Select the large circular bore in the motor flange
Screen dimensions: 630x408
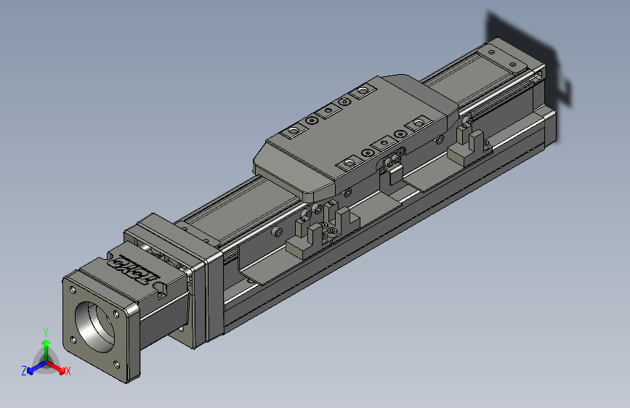click(x=94, y=327)
